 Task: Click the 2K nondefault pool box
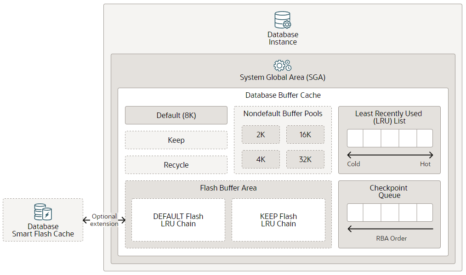click(261, 135)
